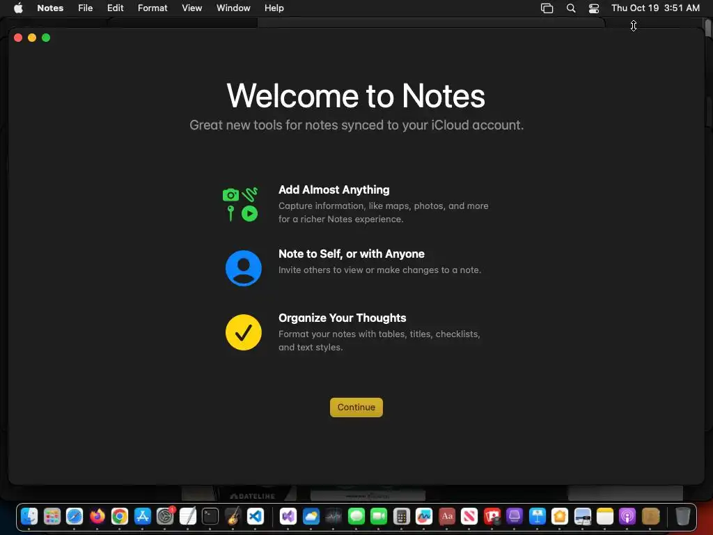Screen dimensions: 713x535
Task: Open Preview app in the Dock
Action: (x=582, y=516)
